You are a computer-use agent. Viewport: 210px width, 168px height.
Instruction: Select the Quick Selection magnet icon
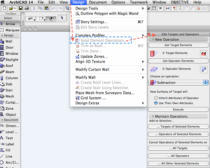coord(51,19)
